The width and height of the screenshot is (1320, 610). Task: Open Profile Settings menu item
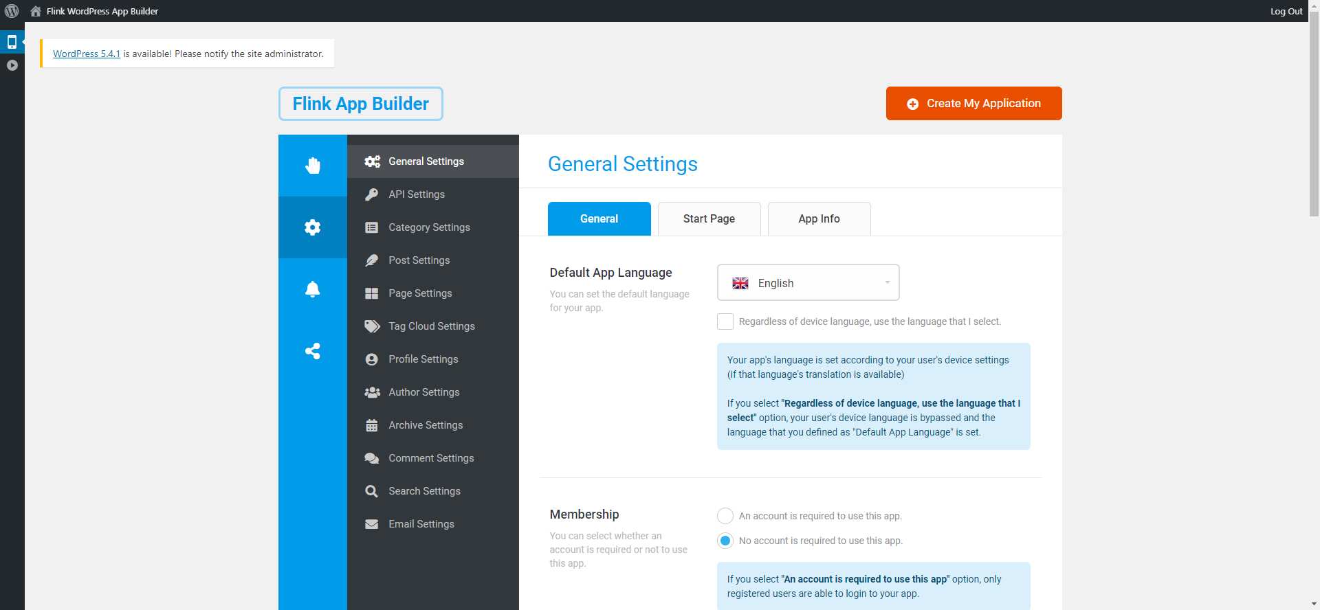[433, 359]
